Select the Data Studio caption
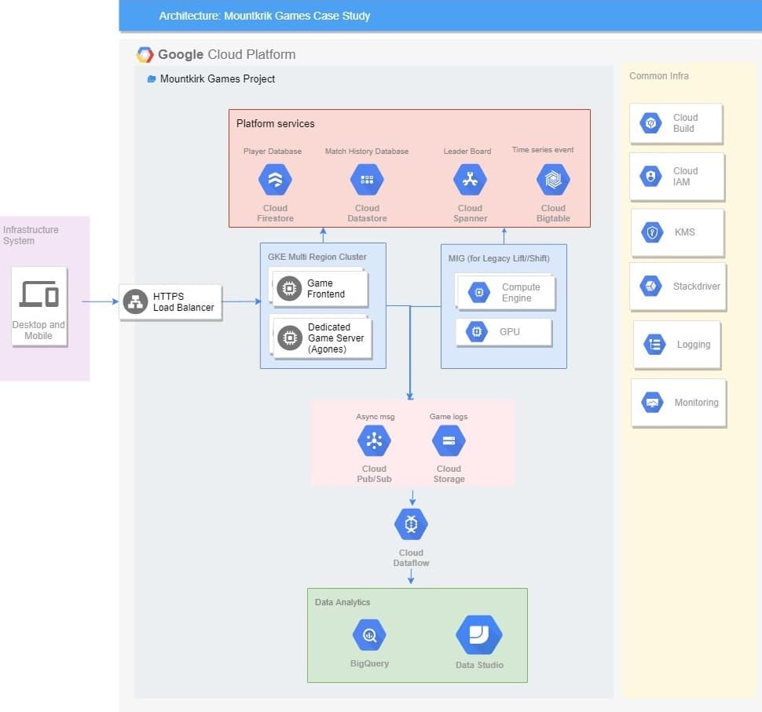This screenshot has width=762, height=712. click(479, 665)
